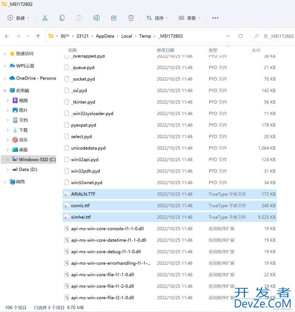This screenshot has width=295, height=312.
Task: Click the Cut scissors icon
Action: 45,18
